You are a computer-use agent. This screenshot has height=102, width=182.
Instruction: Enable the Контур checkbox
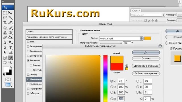point(31,65)
